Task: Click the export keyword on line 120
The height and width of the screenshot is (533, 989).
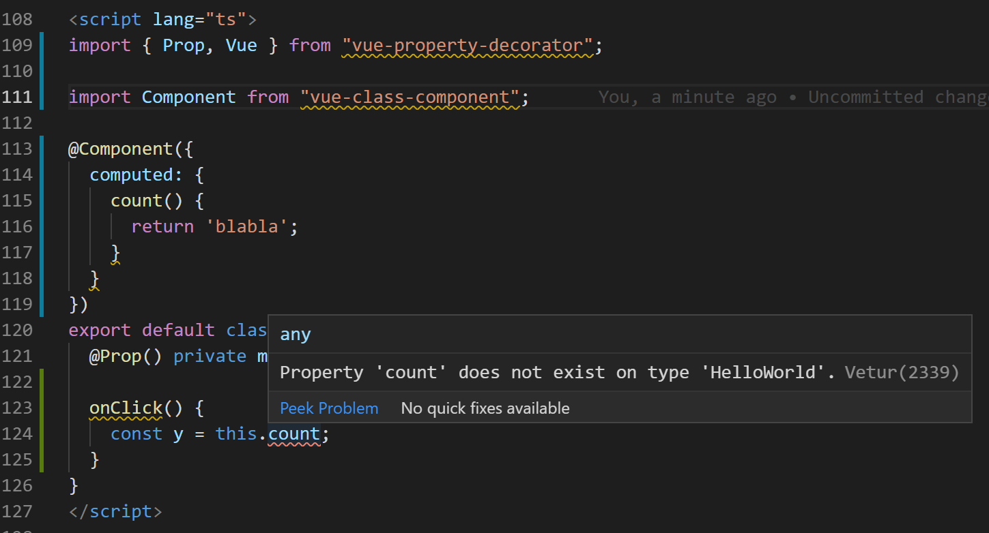Action: coord(99,330)
